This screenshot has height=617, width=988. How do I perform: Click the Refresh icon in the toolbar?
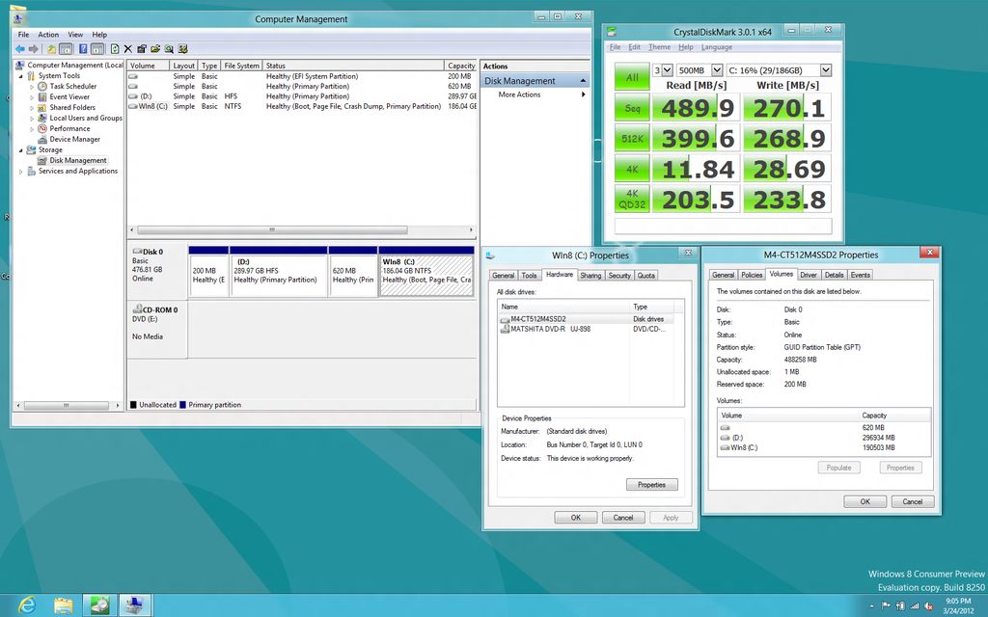click(x=115, y=48)
